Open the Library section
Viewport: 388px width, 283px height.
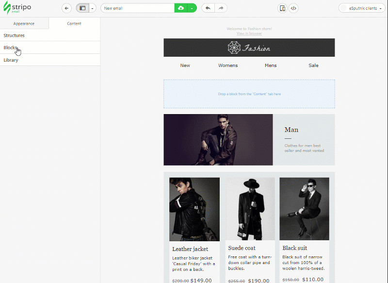pos(50,60)
